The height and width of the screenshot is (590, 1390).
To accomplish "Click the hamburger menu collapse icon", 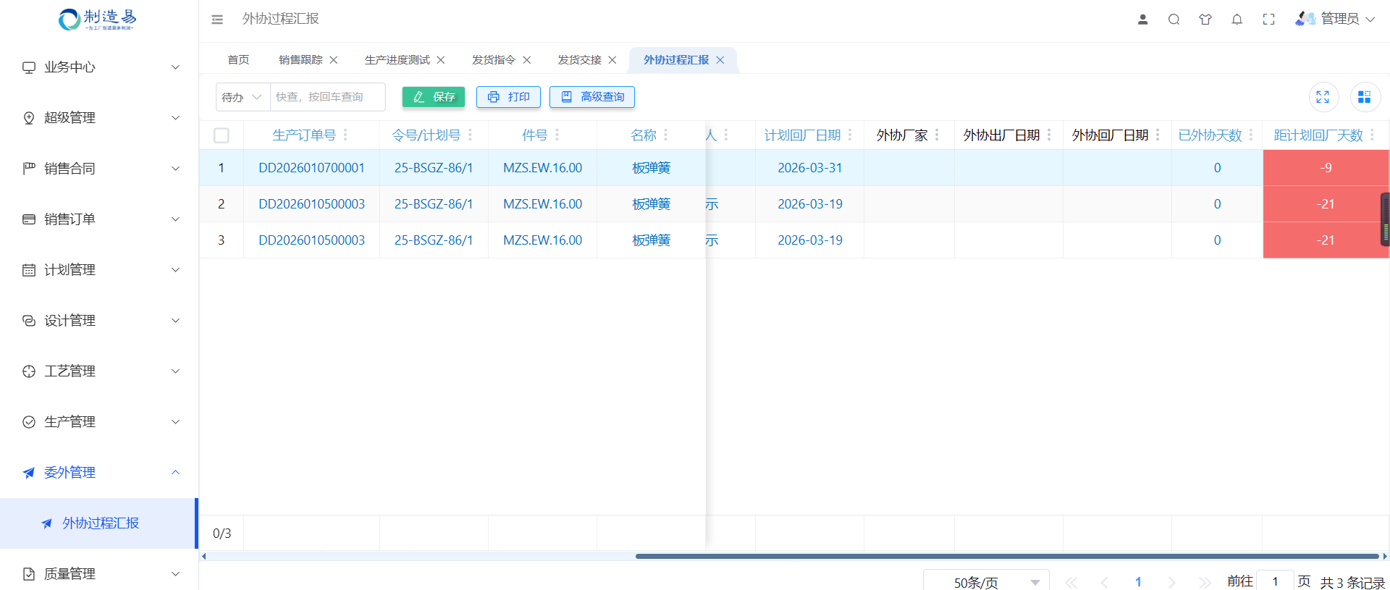I will [217, 20].
